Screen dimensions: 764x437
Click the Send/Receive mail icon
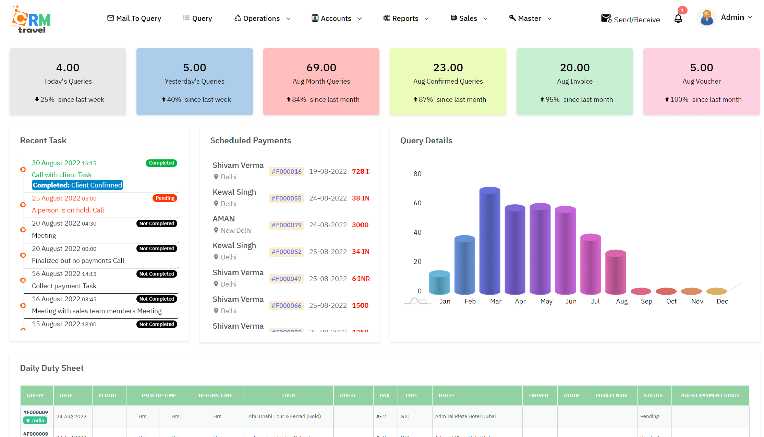(x=606, y=19)
